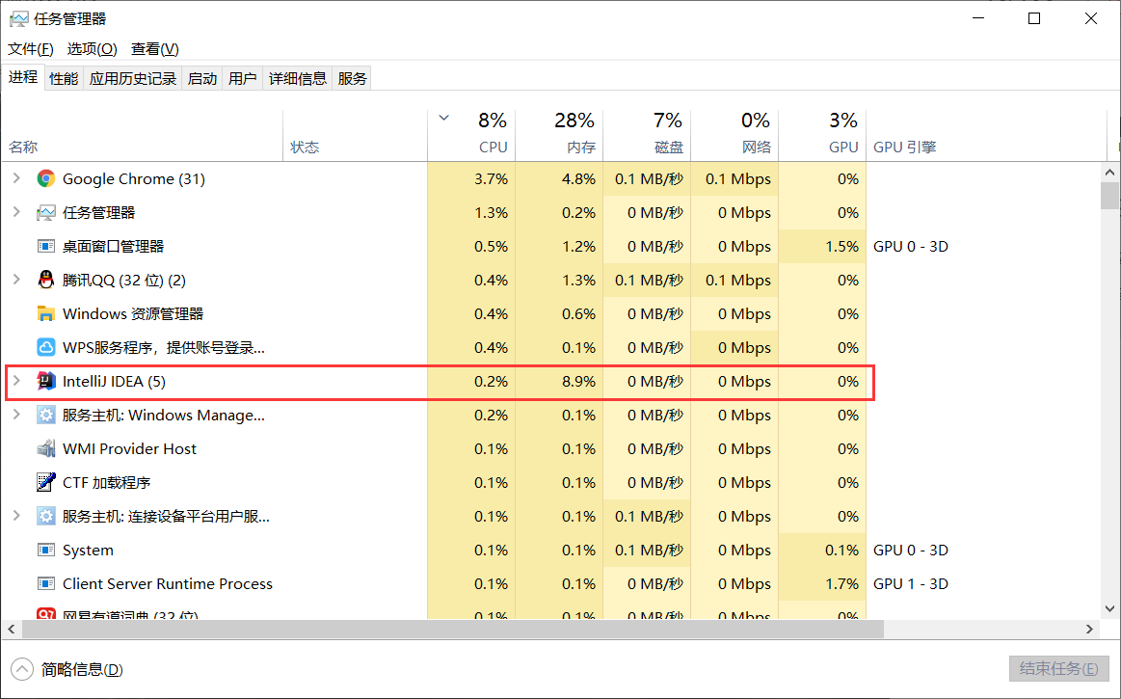Sort by the 状态 column header
The image size is (1121, 699).
[356, 136]
